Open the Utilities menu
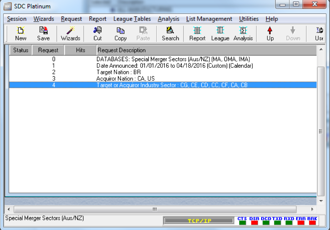This screenshot has width=330, height=230. (249, 19)
